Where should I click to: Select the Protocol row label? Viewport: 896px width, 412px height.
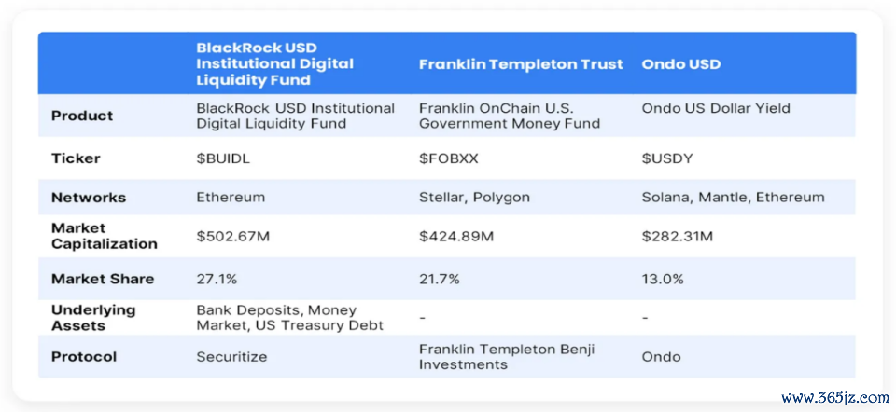(84, 356)
